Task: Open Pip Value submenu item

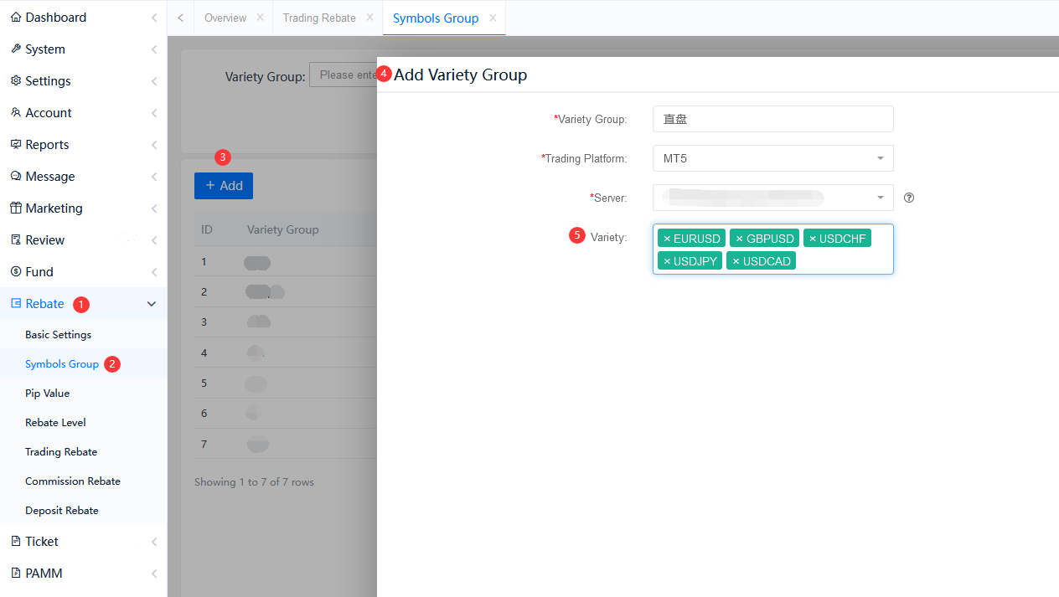Action: click(x=48, y=393)
